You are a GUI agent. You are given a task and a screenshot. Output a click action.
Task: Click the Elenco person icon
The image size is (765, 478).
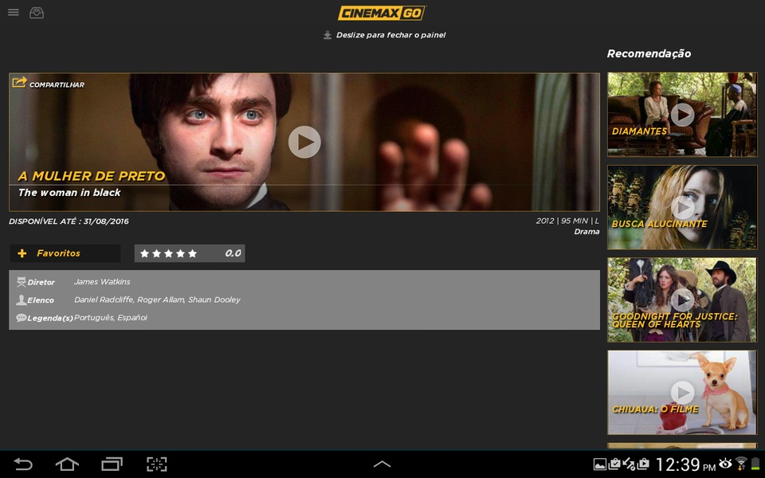(x=21, y=300)
